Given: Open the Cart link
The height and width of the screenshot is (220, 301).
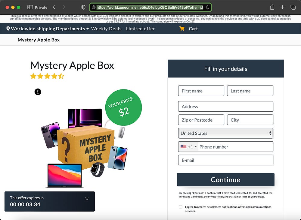Looking at the screenshot, I should point(193,29).
